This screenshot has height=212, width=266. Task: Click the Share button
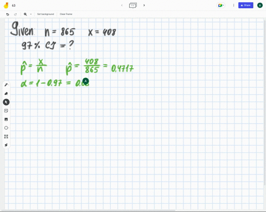[245, 6]
